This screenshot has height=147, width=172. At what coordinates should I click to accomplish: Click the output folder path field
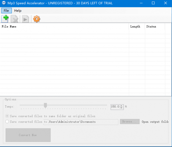coord(81,122)
